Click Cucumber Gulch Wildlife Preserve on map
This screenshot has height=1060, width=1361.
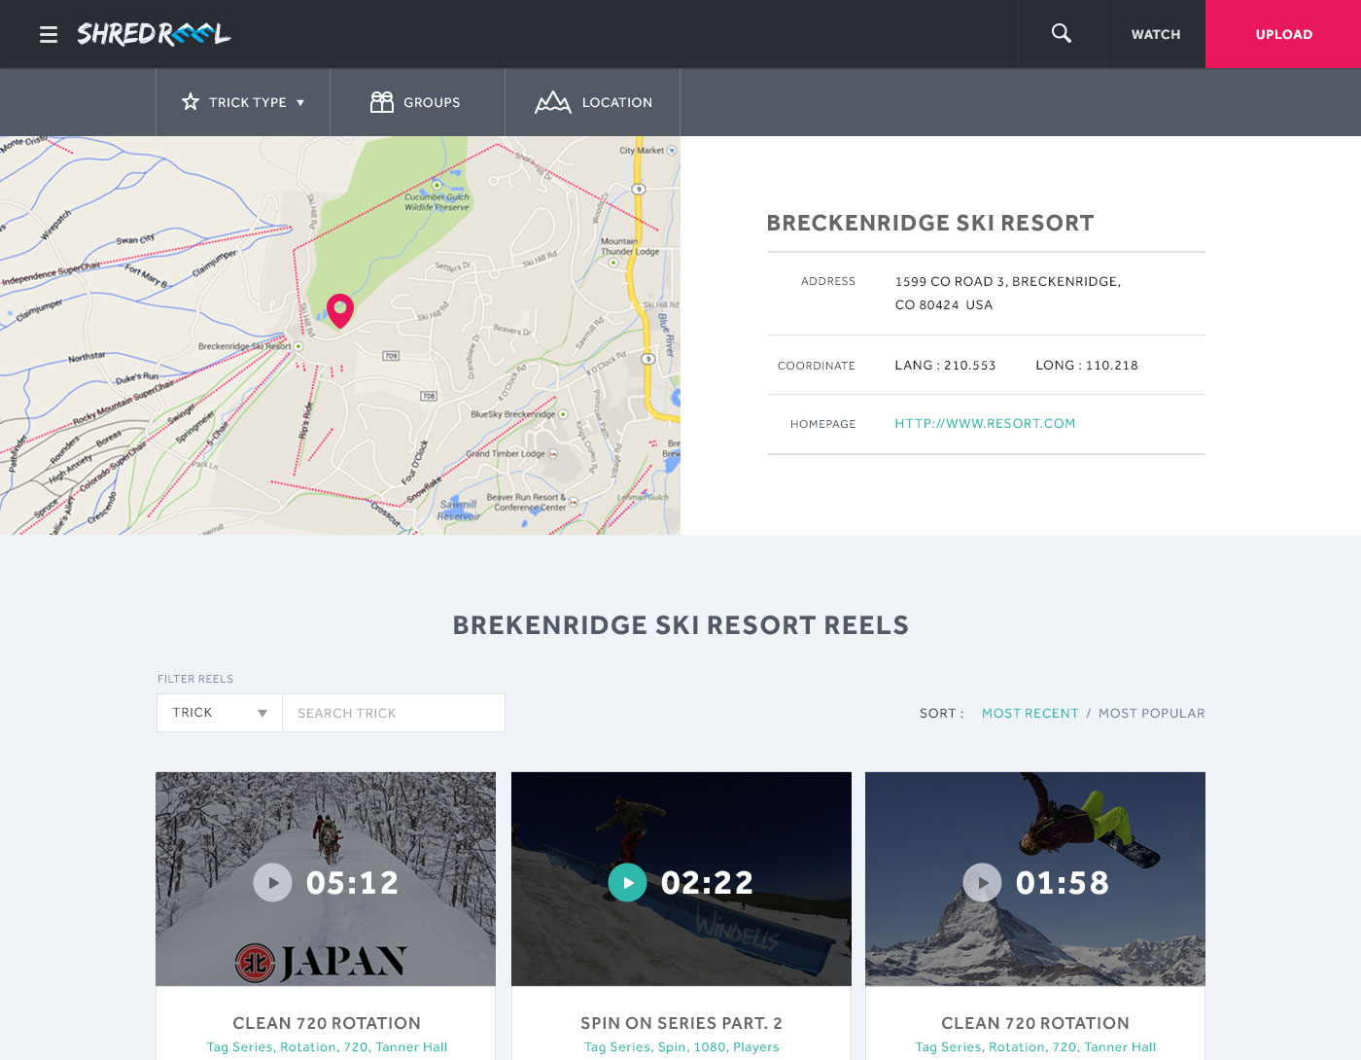tap(436, 201)
